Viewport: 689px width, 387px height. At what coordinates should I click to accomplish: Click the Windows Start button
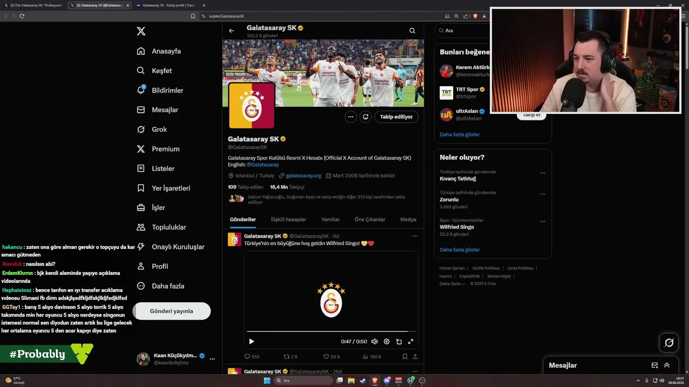(x=266, y=381)
